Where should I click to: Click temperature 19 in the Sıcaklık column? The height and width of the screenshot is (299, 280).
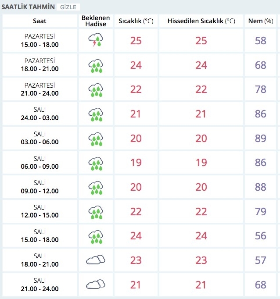click(x=136, y=163)
